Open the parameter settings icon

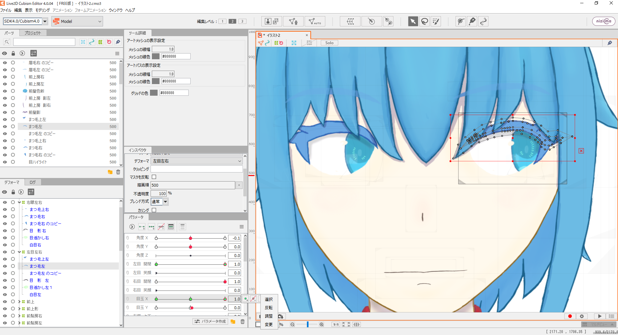(x=171, y=227)
